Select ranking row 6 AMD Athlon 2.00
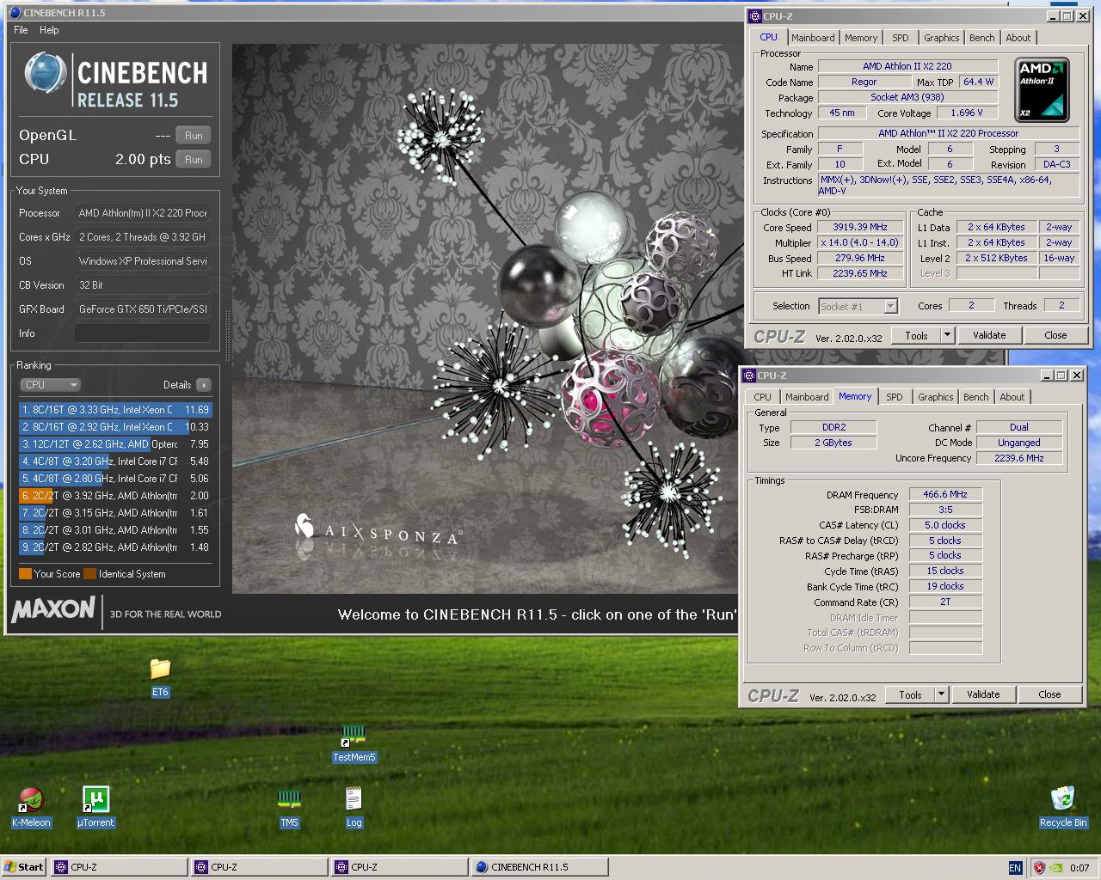 (115, 496)
